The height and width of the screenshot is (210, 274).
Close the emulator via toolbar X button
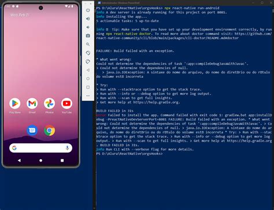[x=91, y=3]
